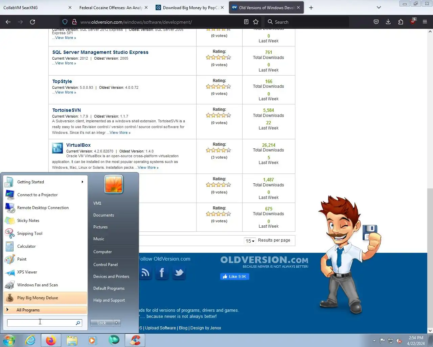Viewport: 433px width, 347px height.
Task: Open Windows Fax and Scan
Action: click(45, 285)
